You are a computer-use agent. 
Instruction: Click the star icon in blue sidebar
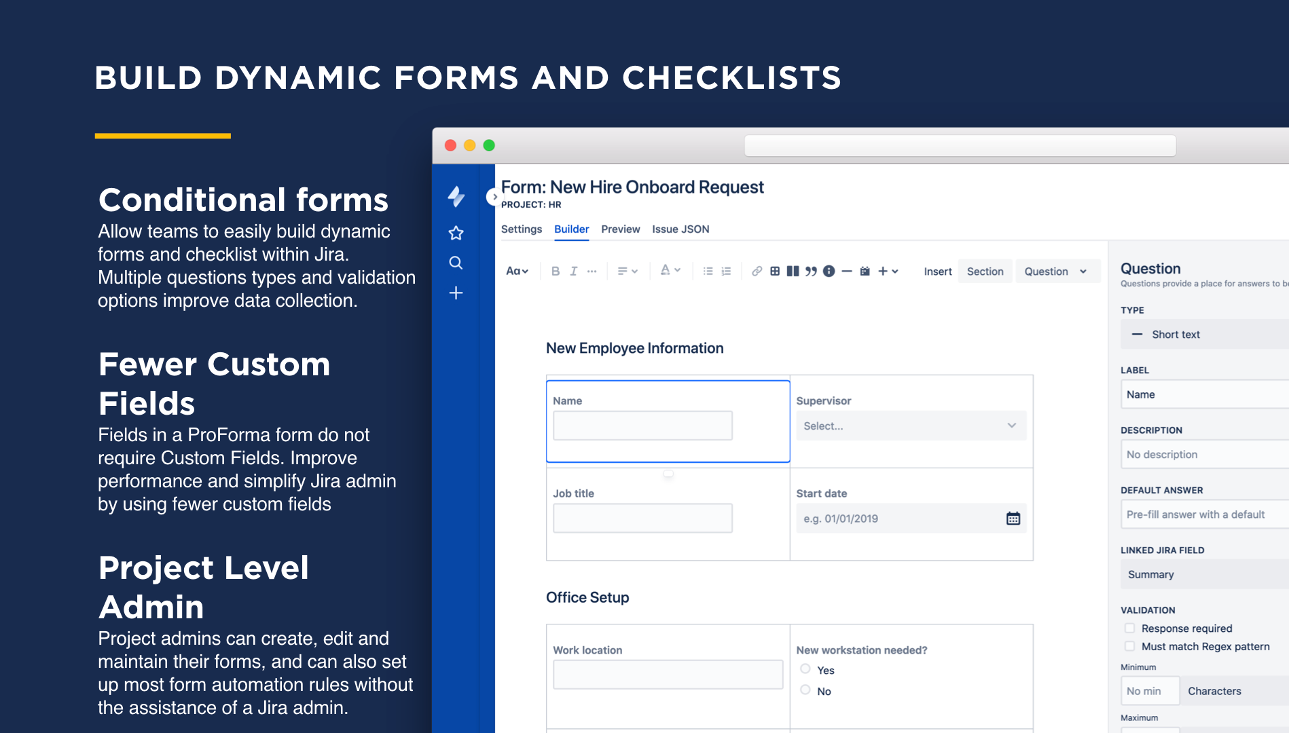[456, 233]
